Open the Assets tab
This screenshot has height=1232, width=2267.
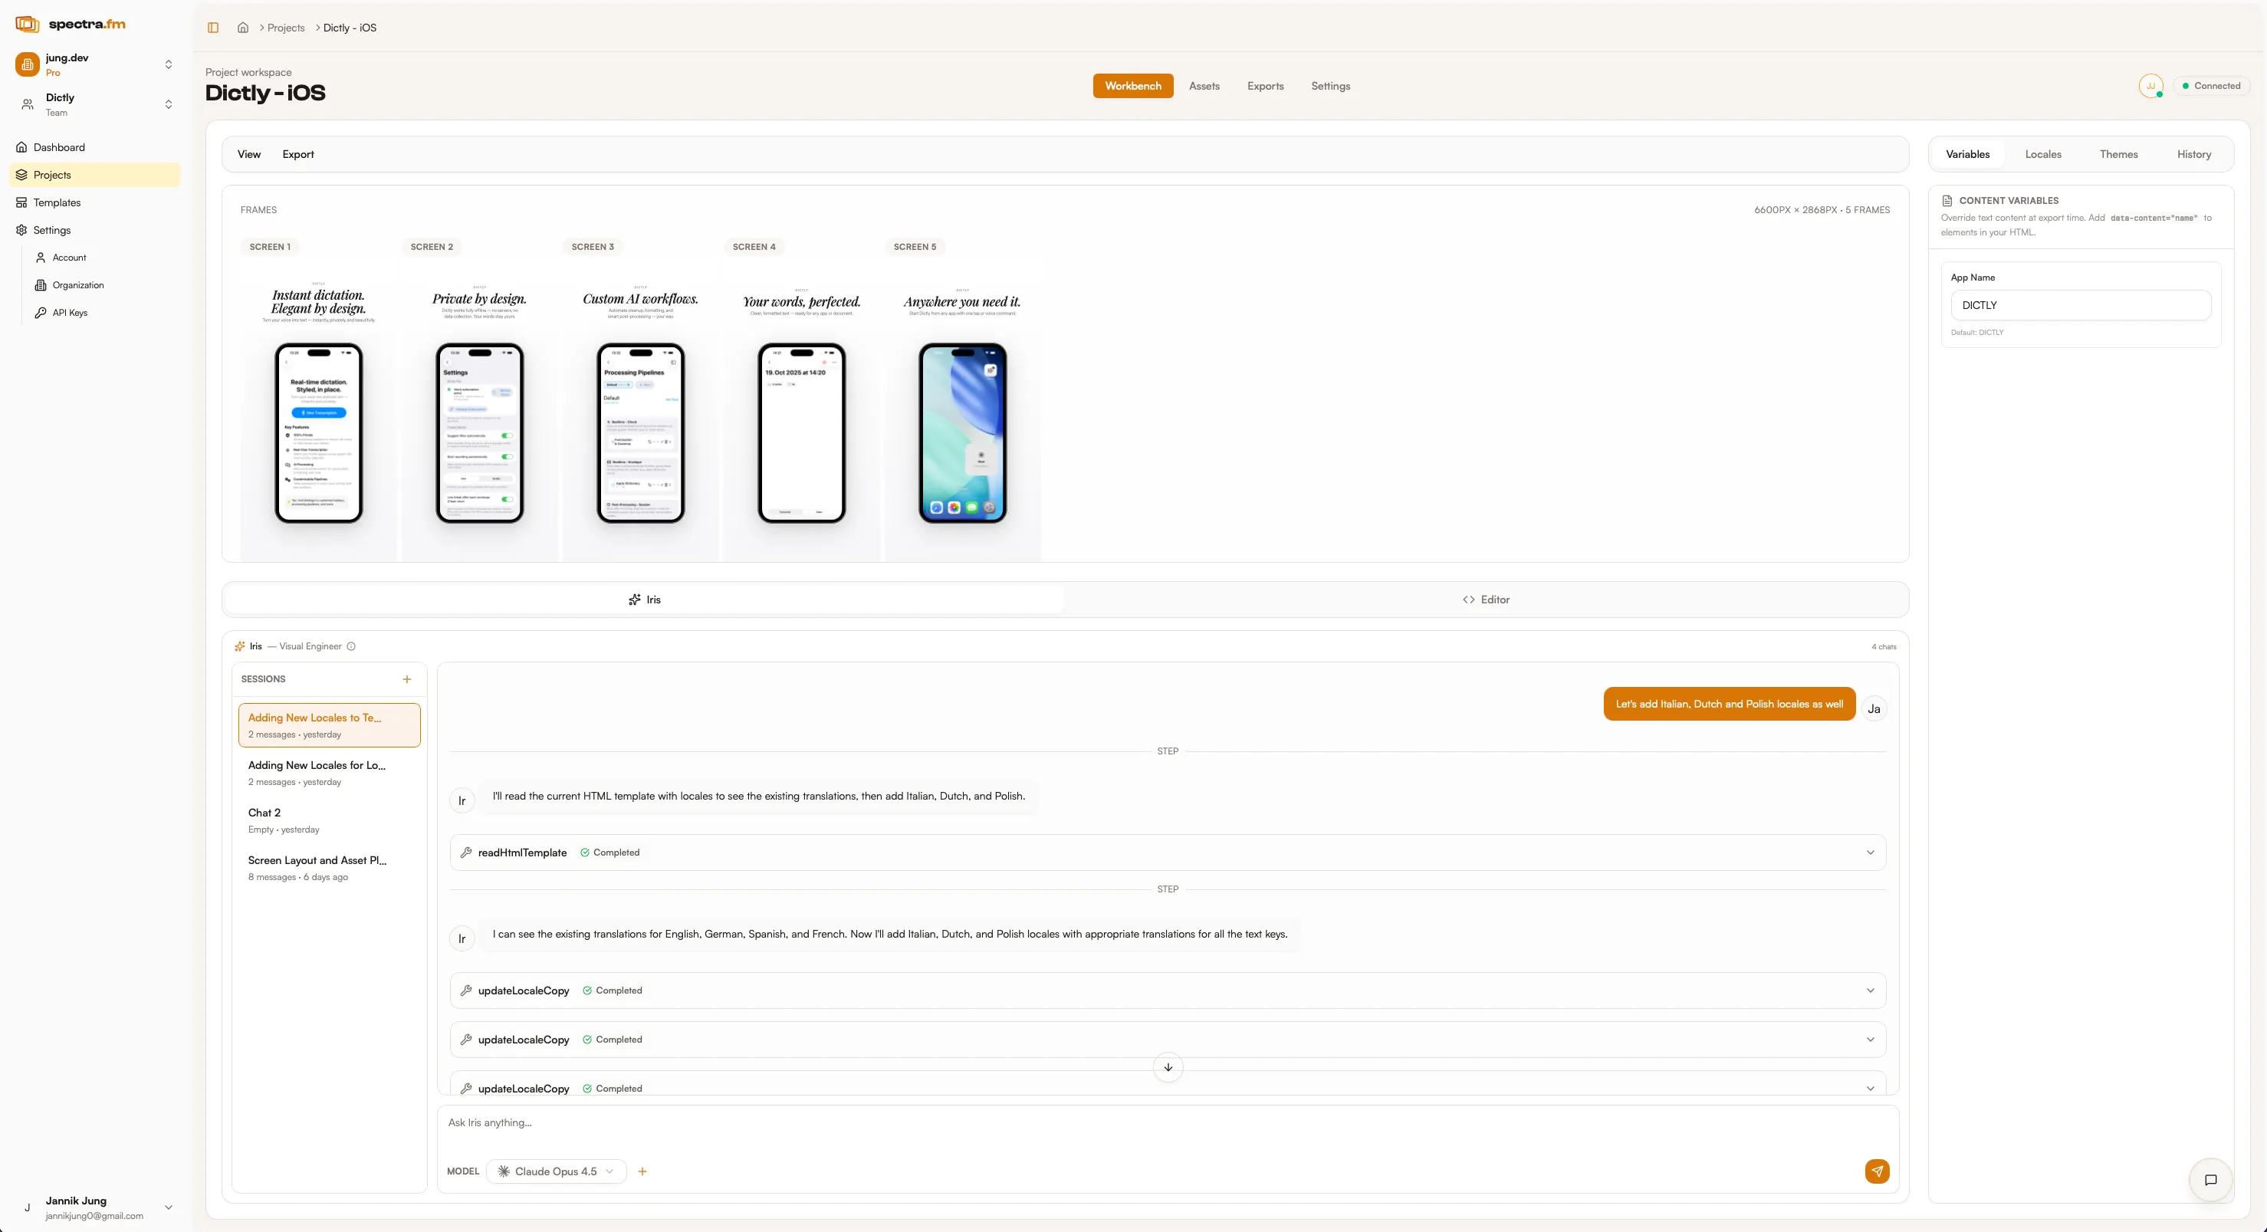(x=1204, y=86)
